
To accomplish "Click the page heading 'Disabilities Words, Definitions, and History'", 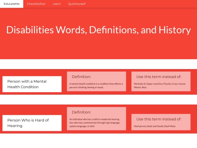I will 98,30.
